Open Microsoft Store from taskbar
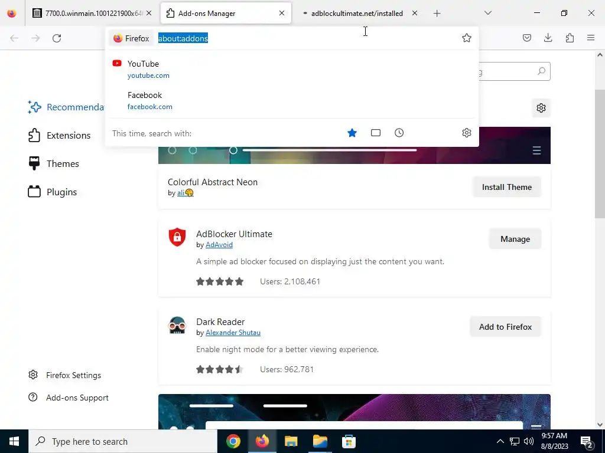605x453 pixels. tap(349, 441)
